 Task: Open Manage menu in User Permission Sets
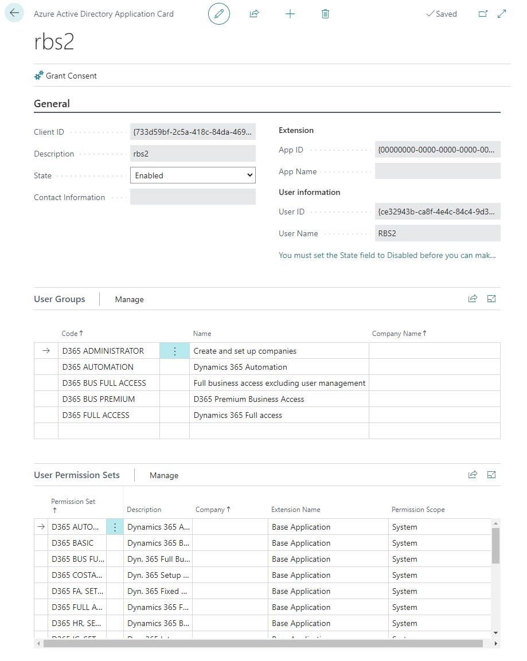163,475
